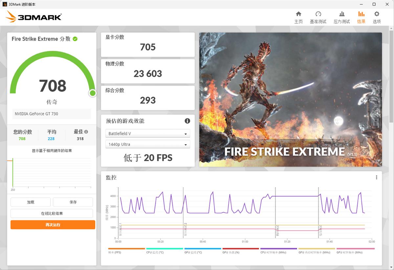The width and height of the screenshot is (394, 270).
Task: Click the green score gauge handle
Action: 93,93
